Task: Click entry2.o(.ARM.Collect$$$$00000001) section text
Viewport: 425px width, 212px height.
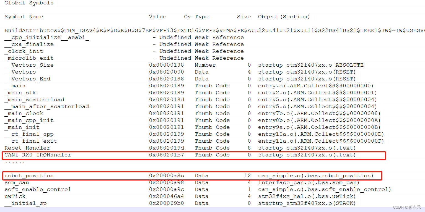Action: (318, 93)
